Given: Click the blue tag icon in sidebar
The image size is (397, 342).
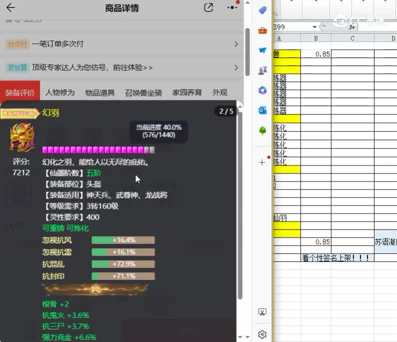Looking at the screenshot, I should point(262,10).
